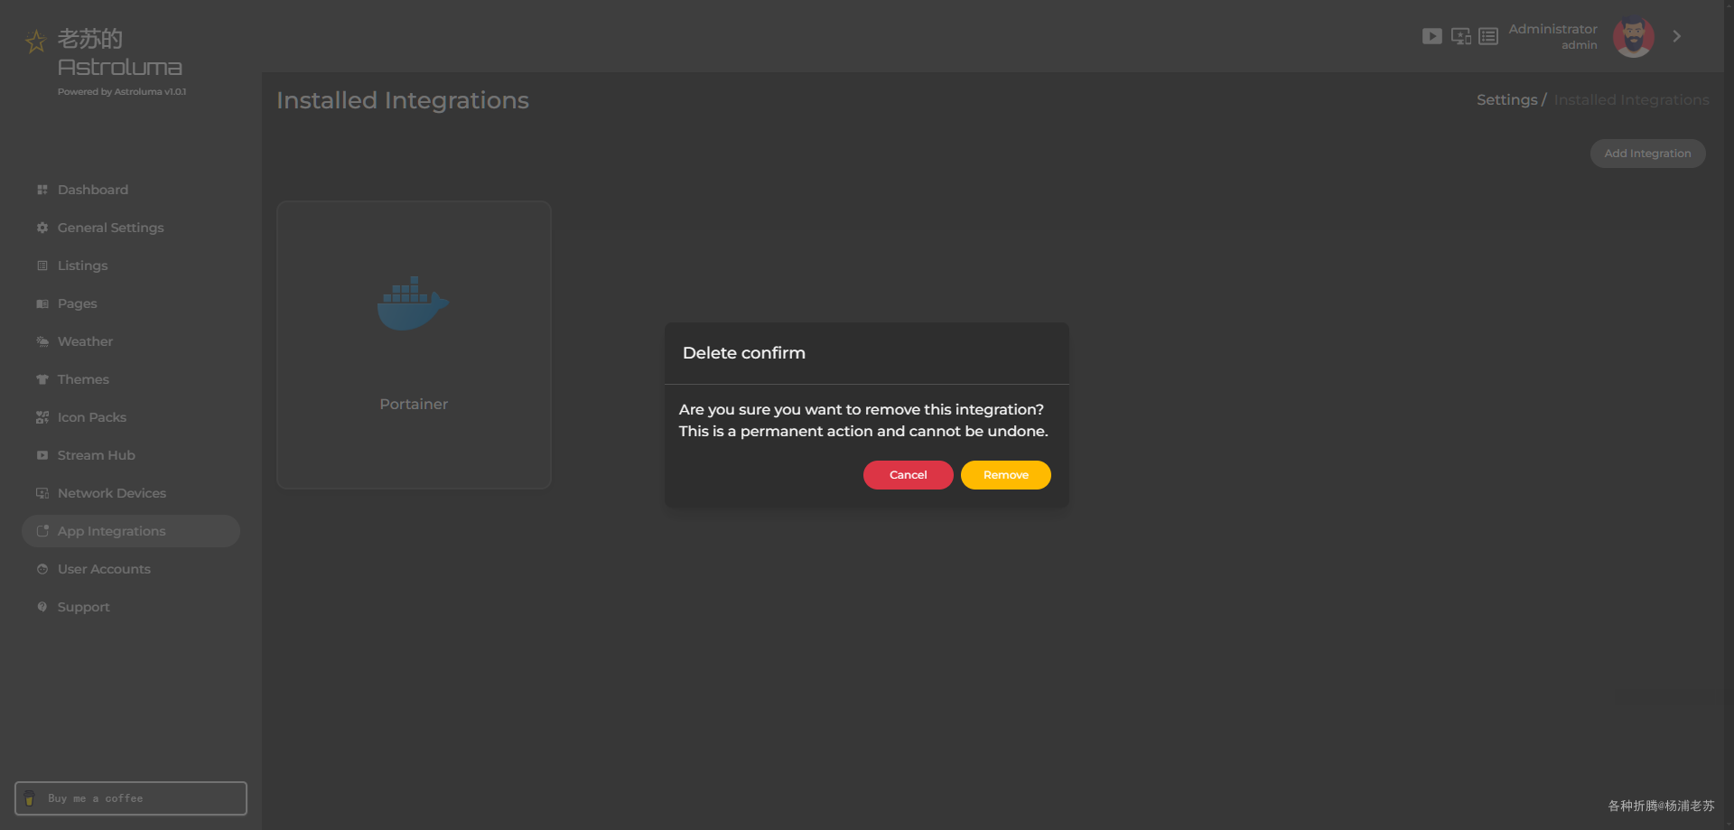Screen dimensions: 1734x830
Task: Cancel the delete confirmation dialog
Action: (x=908, y=475)
